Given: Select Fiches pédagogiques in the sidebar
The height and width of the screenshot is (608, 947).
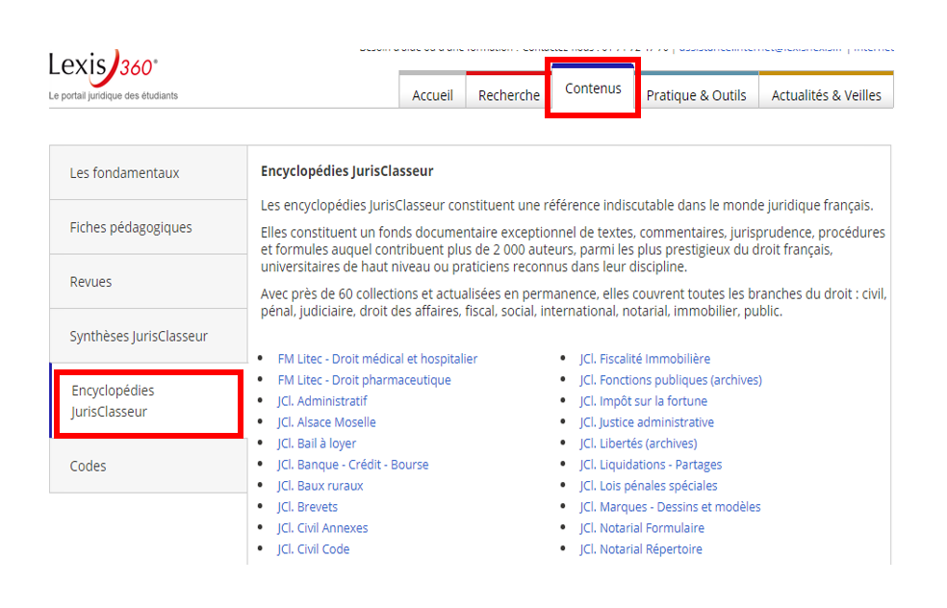Looking at the screenshot, I should click(x=148, y=227).
